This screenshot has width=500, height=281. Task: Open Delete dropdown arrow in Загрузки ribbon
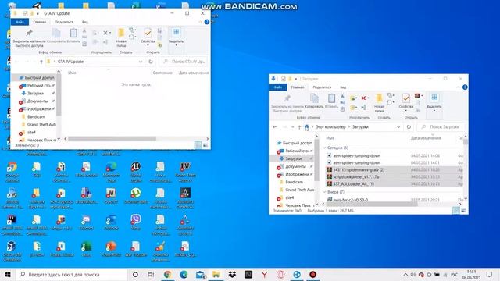(368, 98)
